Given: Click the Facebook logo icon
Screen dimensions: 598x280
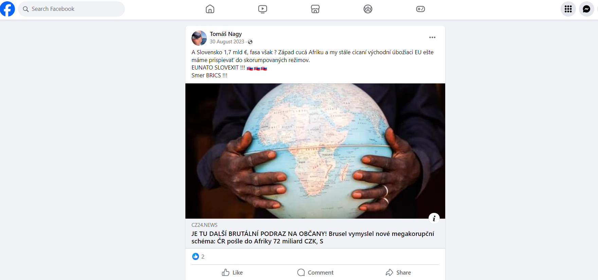Looking at the screenshot, I should click(x=7, y=9).
